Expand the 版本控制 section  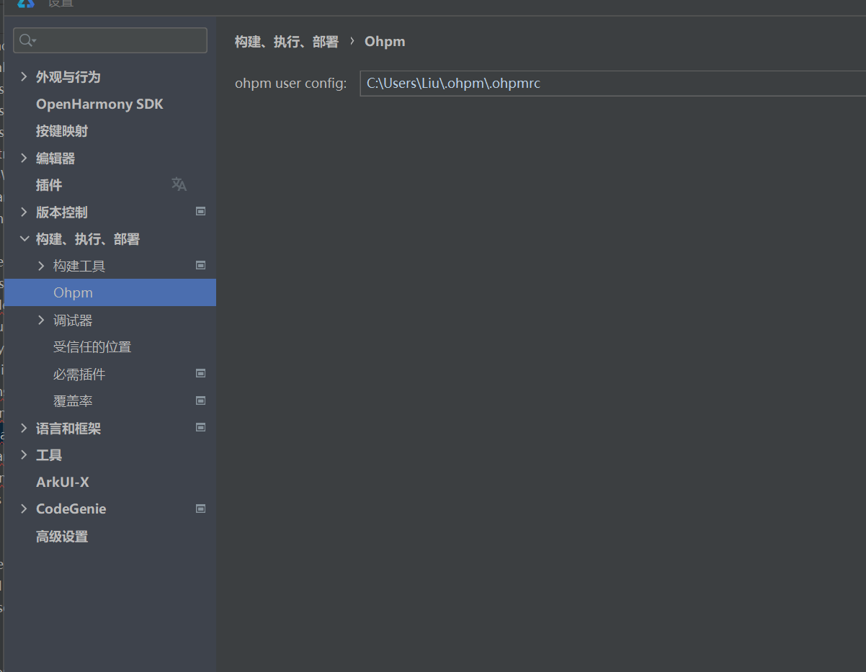[x=24, y=212]
